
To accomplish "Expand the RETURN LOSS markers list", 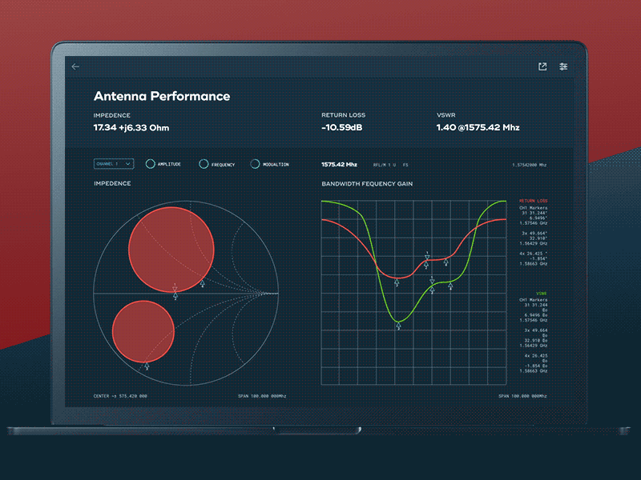I will click(533, 202).
